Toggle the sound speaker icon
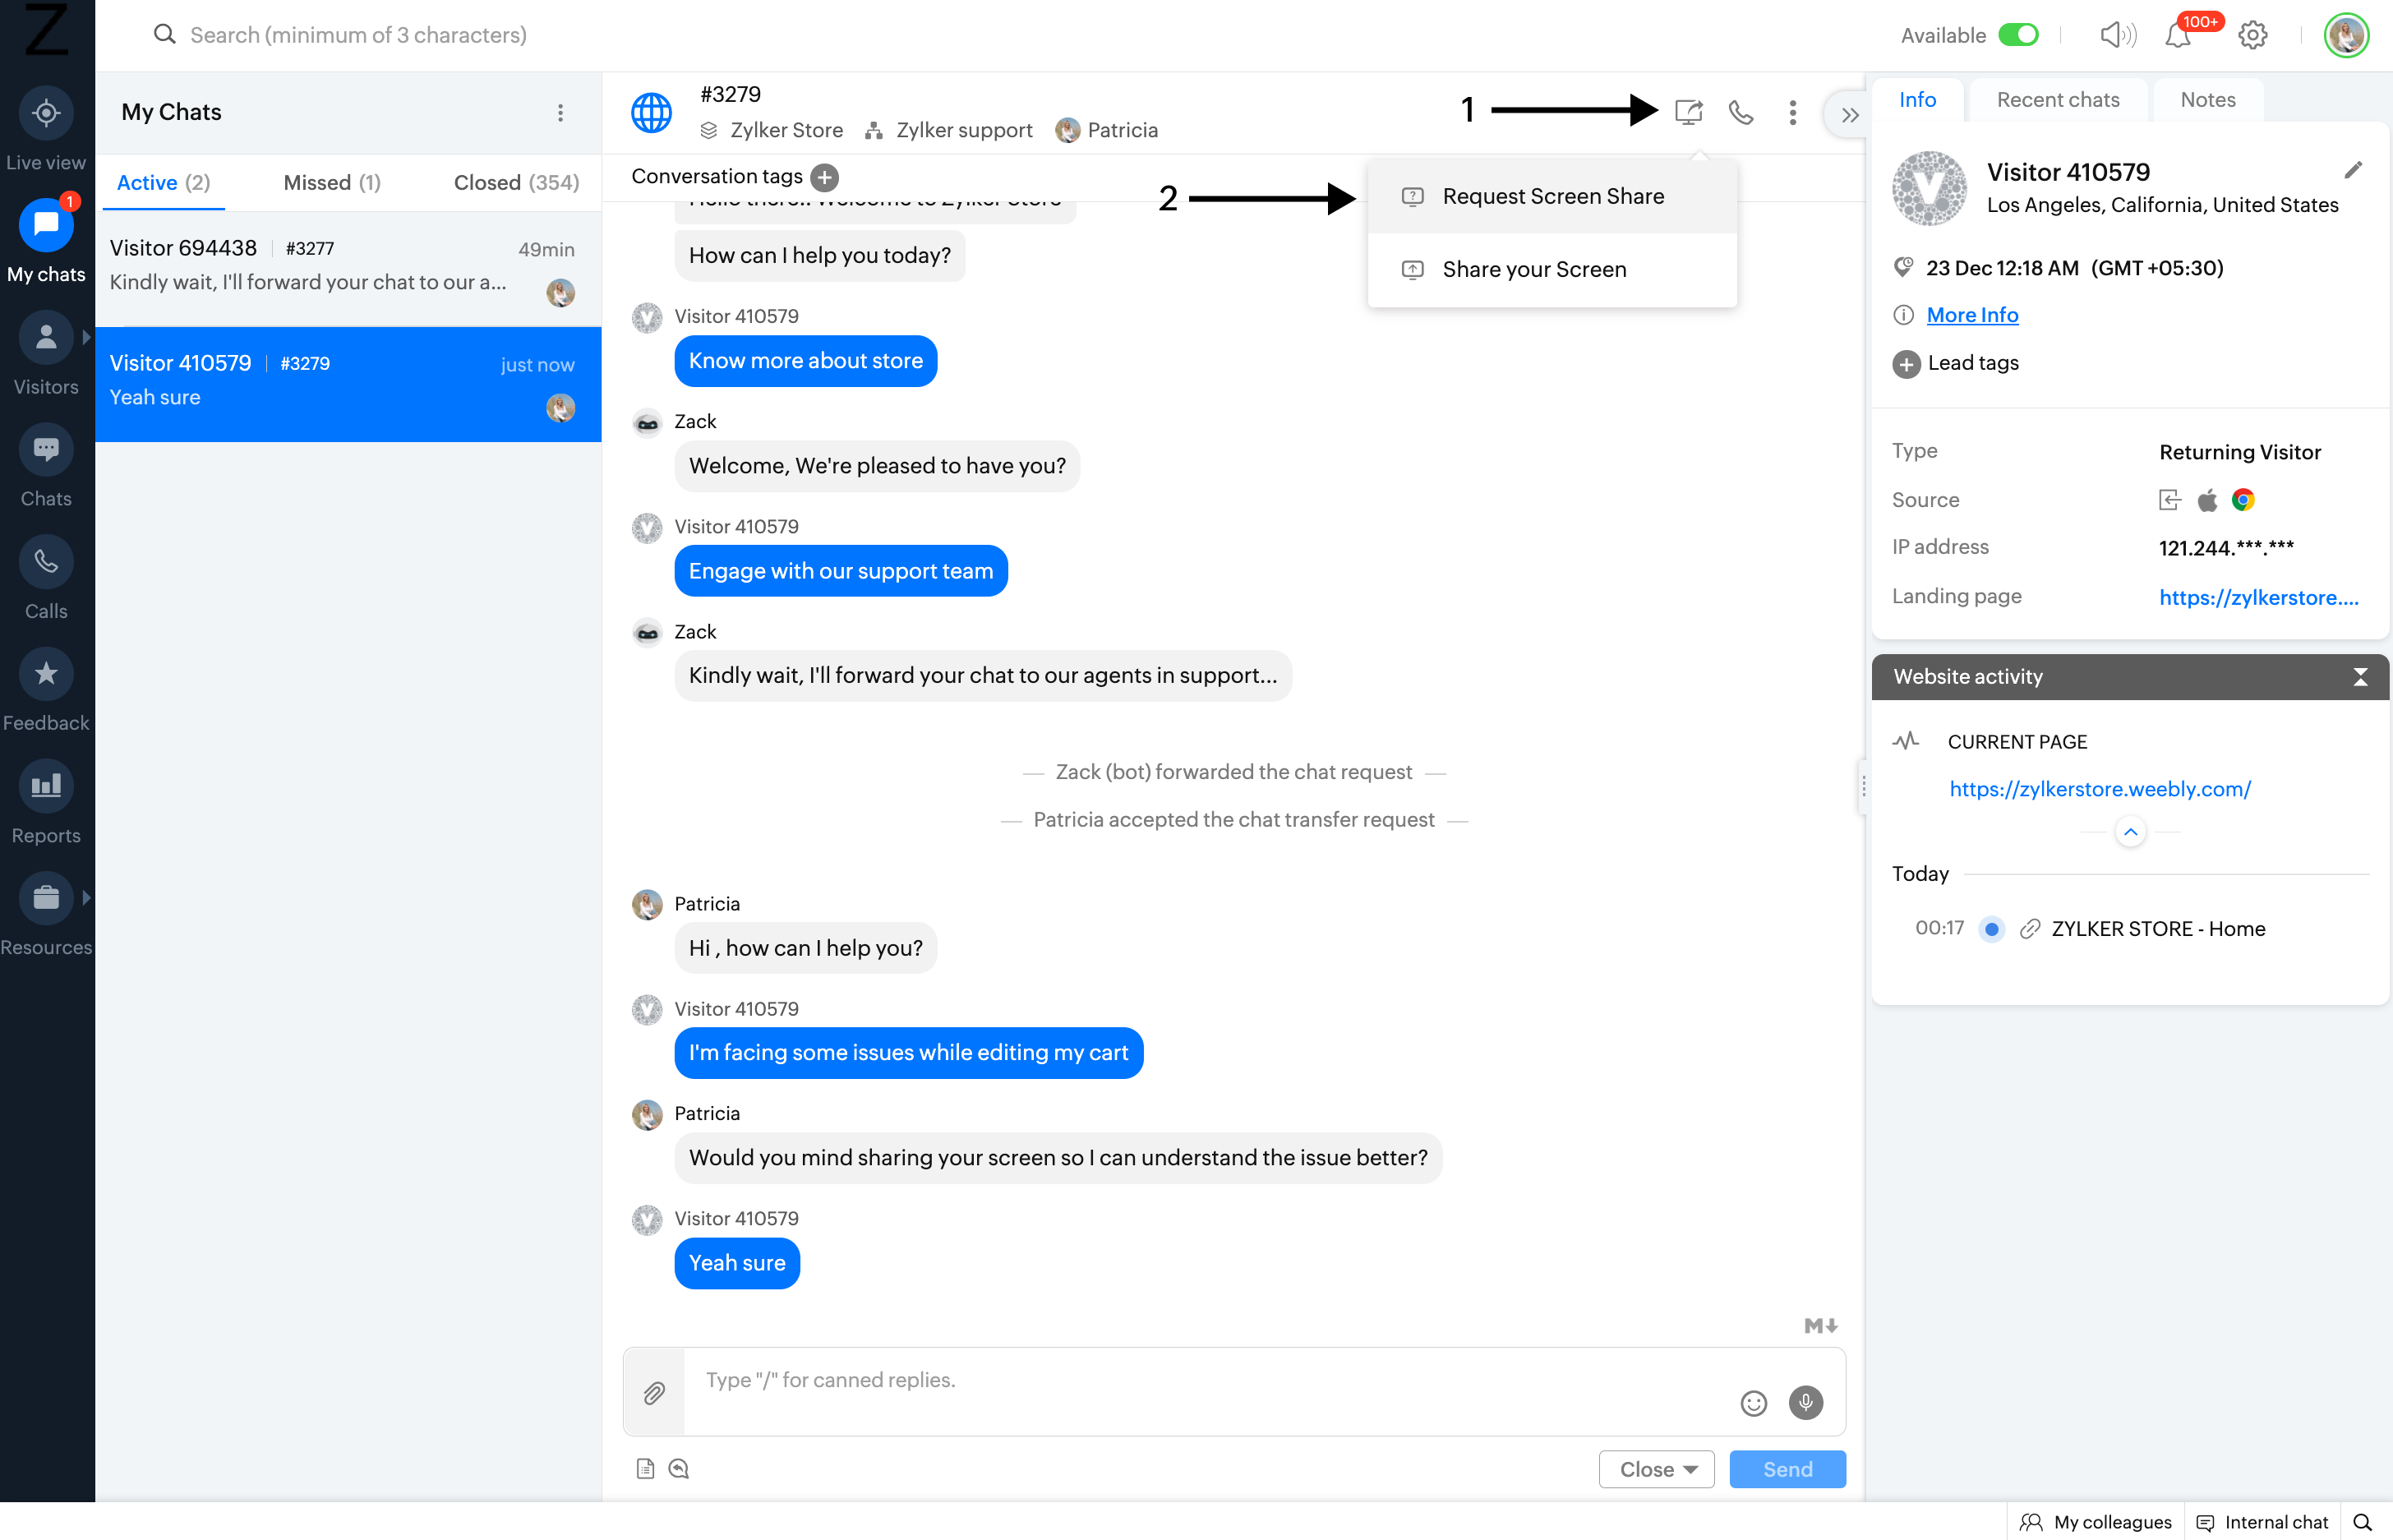The image size is (2393, 1540). click(2117, 36)
